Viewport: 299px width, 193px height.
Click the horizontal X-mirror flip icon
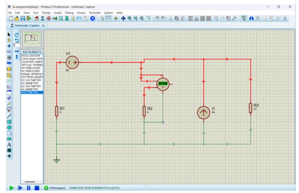coord(17,51)
